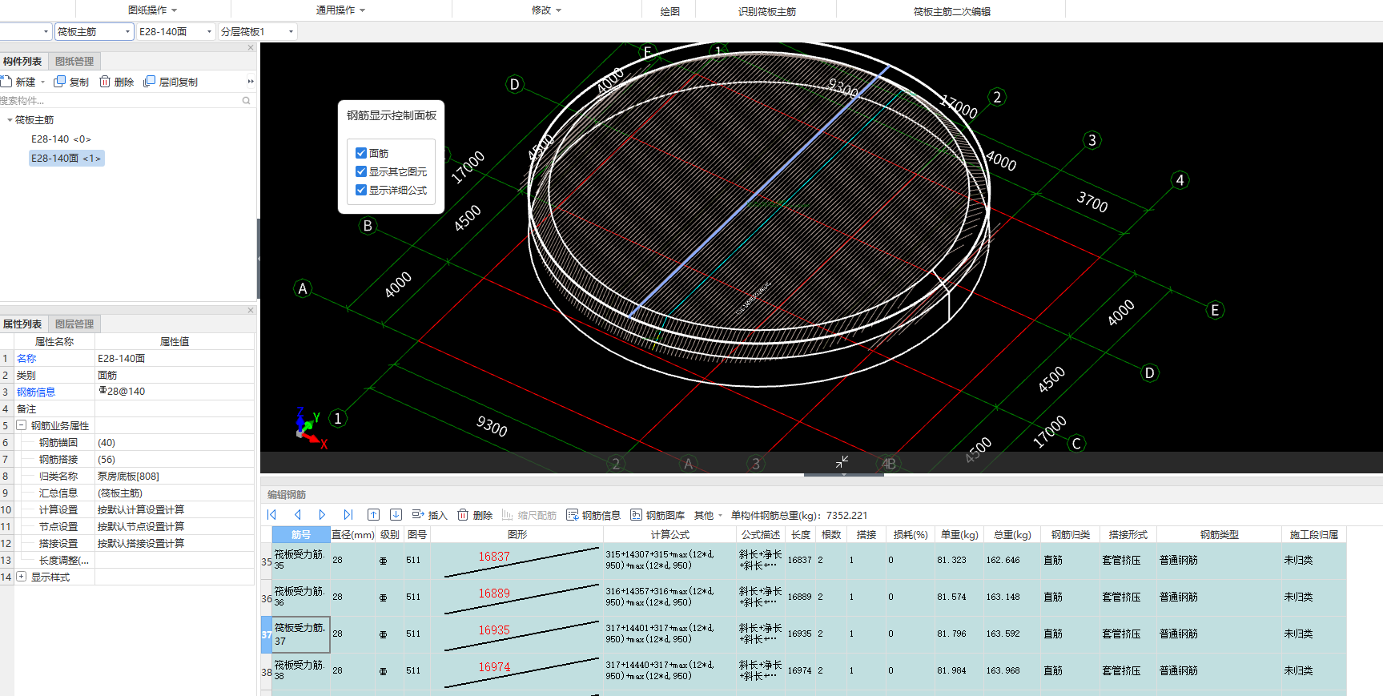The height and width of the screenshot is (696, 1383).
Task: Go to first rebar record
Action: pos(271,515)
